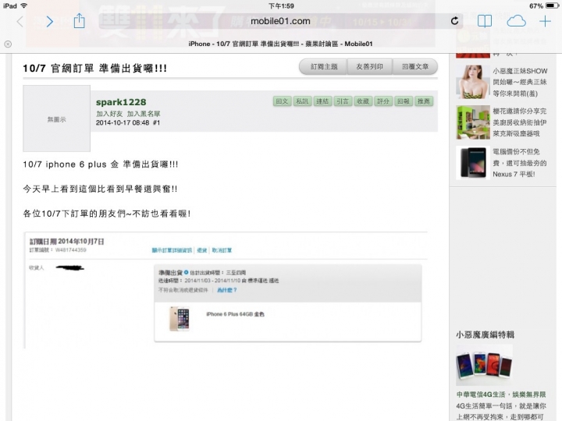Click the green 私訊 button

tap(302, 101)
